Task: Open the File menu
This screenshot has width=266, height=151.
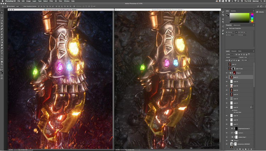Action: pos(19,1)
